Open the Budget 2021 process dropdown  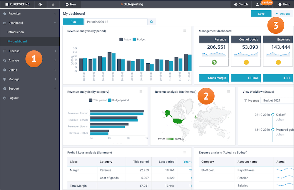(277, 101)
